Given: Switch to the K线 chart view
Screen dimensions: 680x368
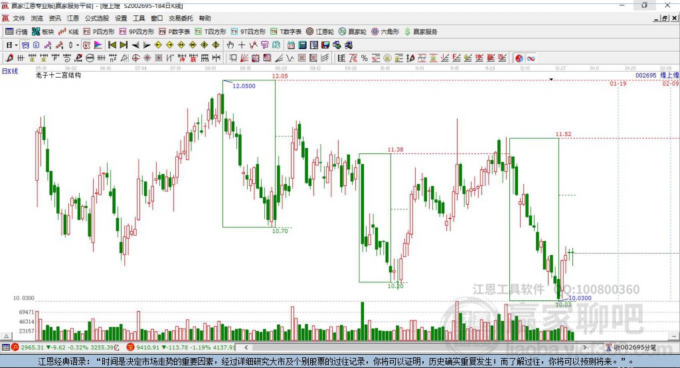Looking at the screenshot, I should point(68,31).
